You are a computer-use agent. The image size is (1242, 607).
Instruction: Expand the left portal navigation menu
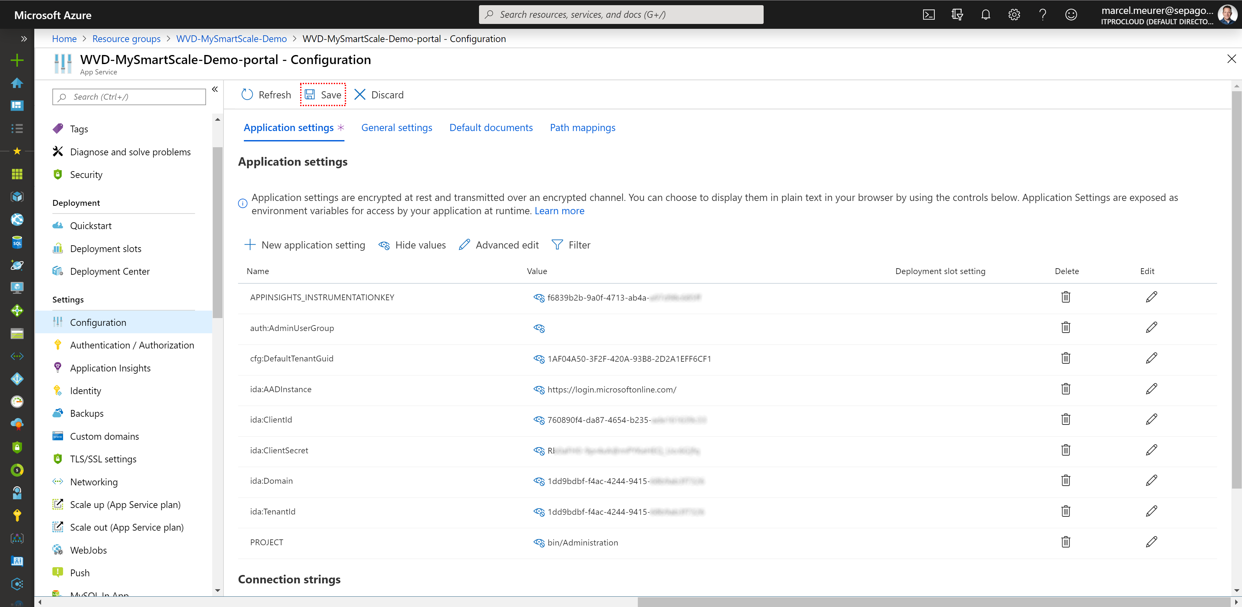[x=24, y=39]
